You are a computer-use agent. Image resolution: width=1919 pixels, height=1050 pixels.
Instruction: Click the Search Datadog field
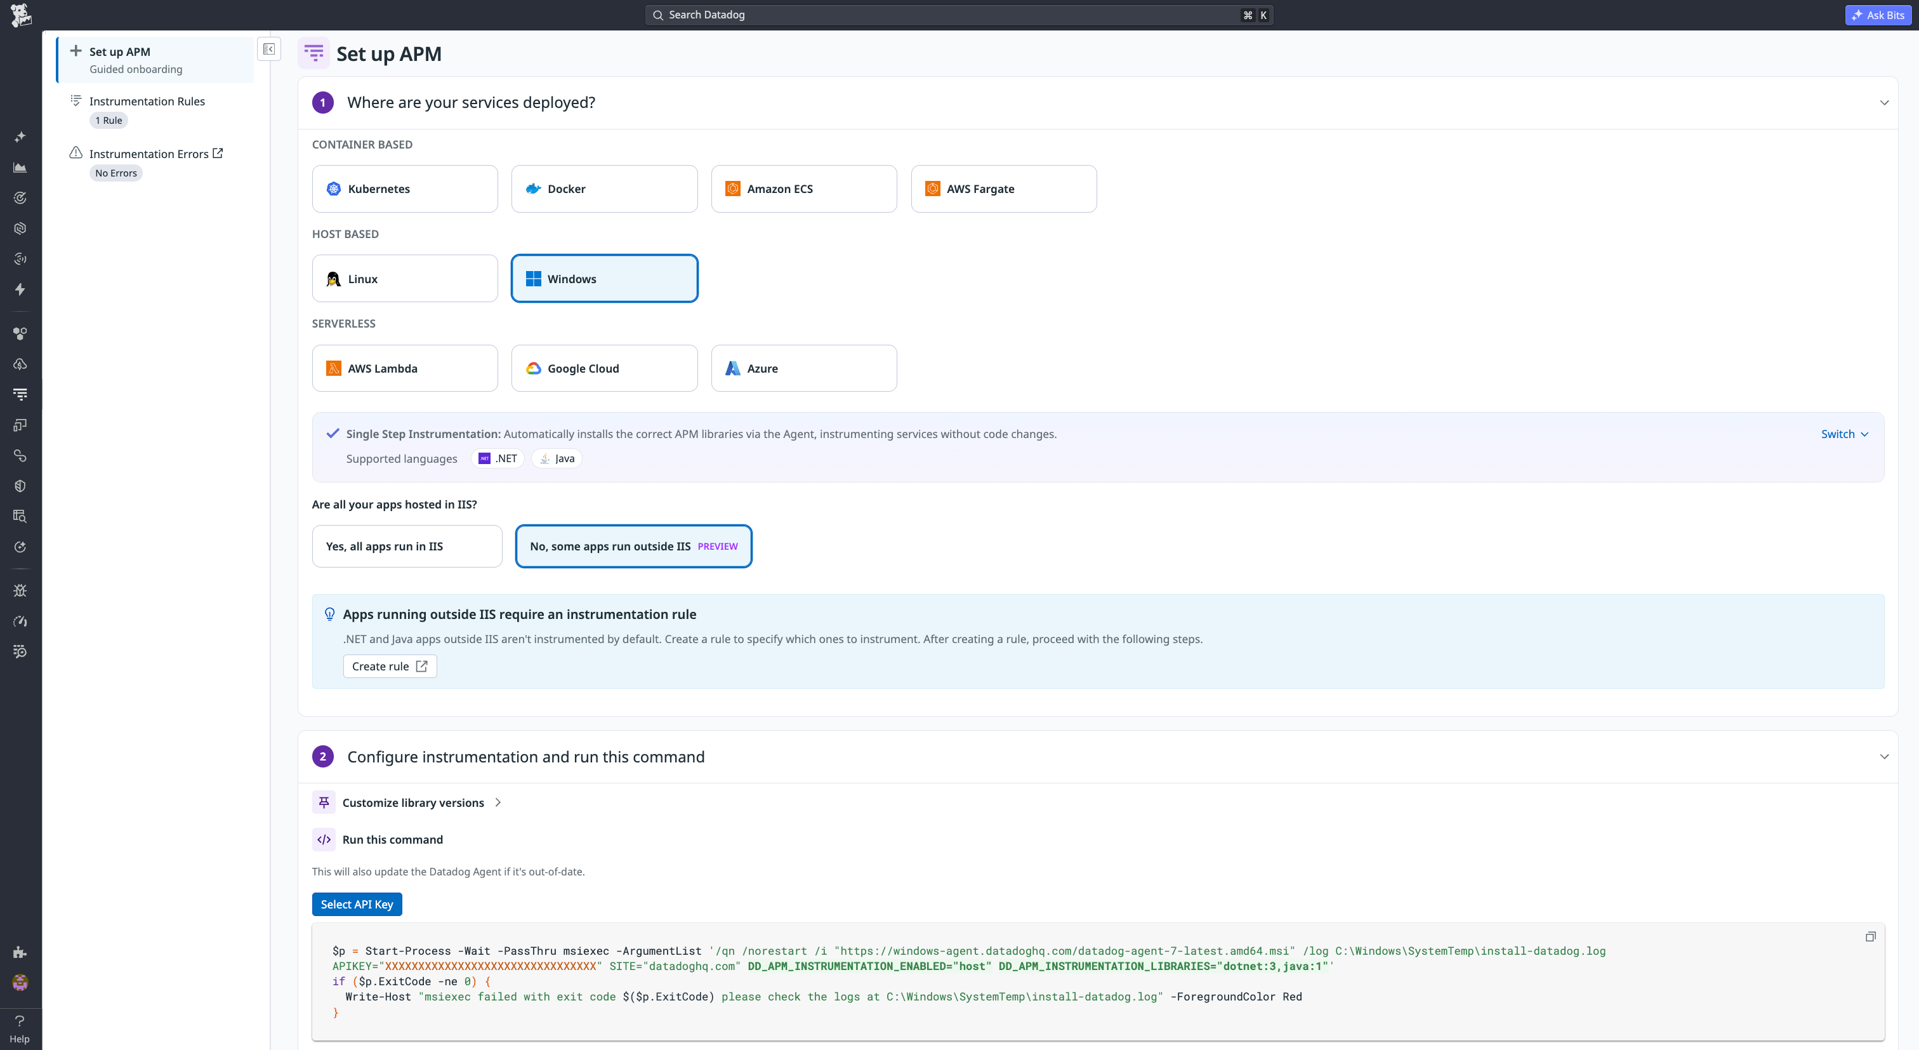click(x=959, y=15)
